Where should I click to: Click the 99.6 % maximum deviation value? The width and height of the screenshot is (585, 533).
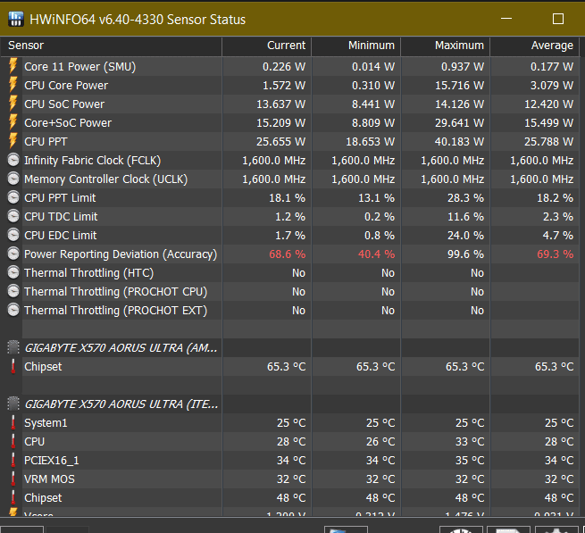click(465, 254)
